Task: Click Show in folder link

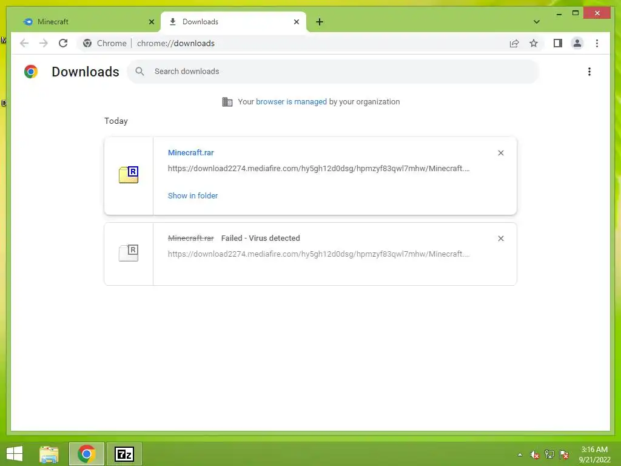Action: [x=192, y=196]
